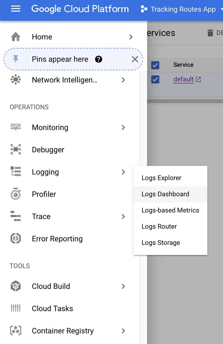
Task: Click the Profiler stopwatch icon
Action: (x=16, y=194)
